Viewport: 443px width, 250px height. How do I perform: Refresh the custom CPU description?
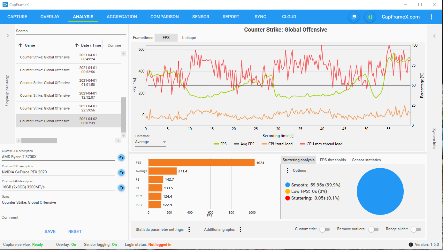click(121, 157)
